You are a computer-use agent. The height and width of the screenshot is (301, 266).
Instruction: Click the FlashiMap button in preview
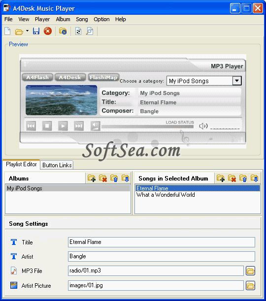(103, 77)
